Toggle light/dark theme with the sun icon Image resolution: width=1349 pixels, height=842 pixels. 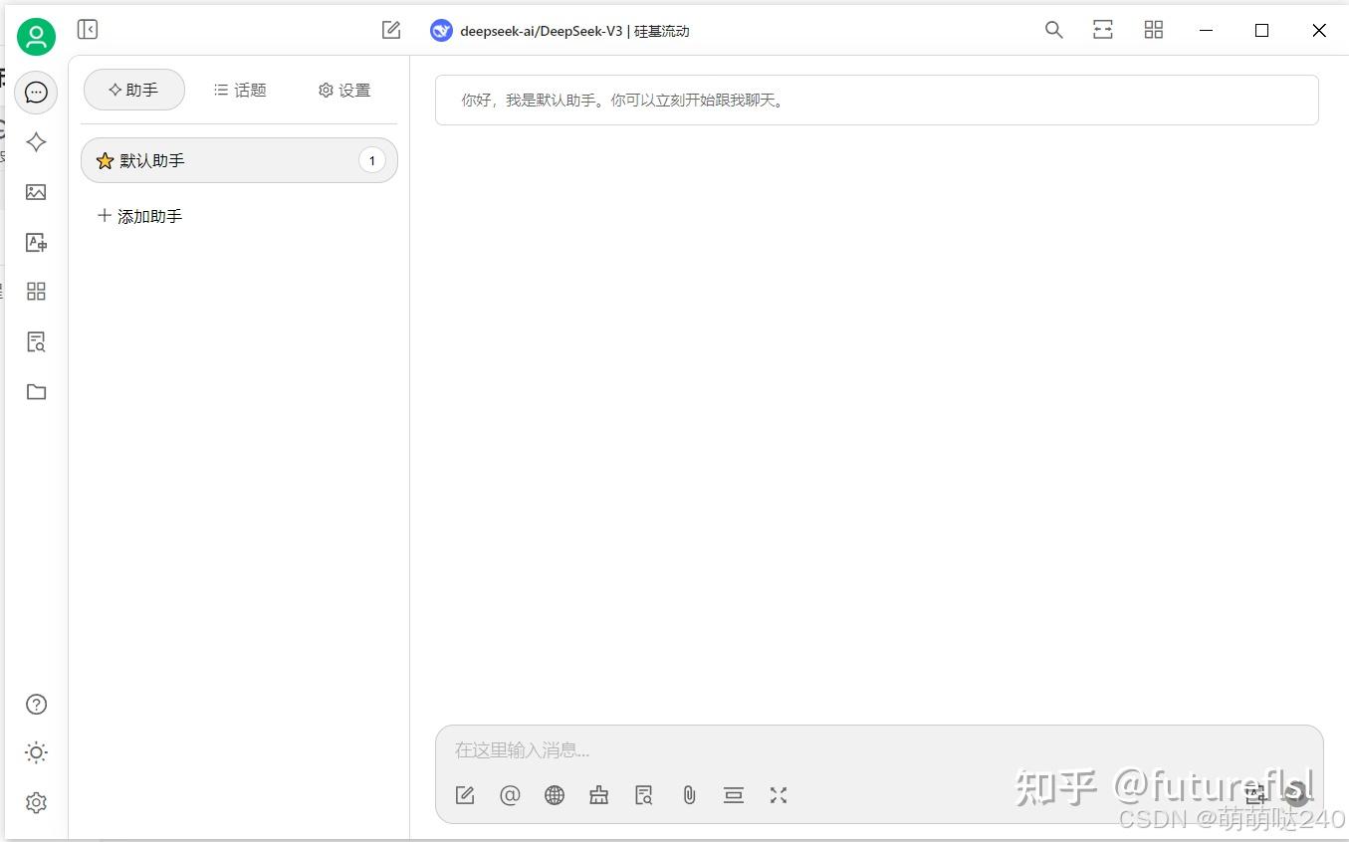click(36, 752)
